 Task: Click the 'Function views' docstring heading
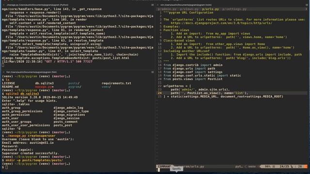point(176,30)
